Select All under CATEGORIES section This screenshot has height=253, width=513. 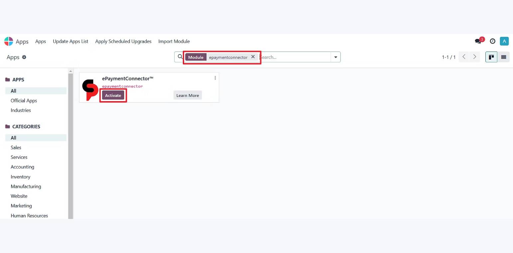[36, 138]
